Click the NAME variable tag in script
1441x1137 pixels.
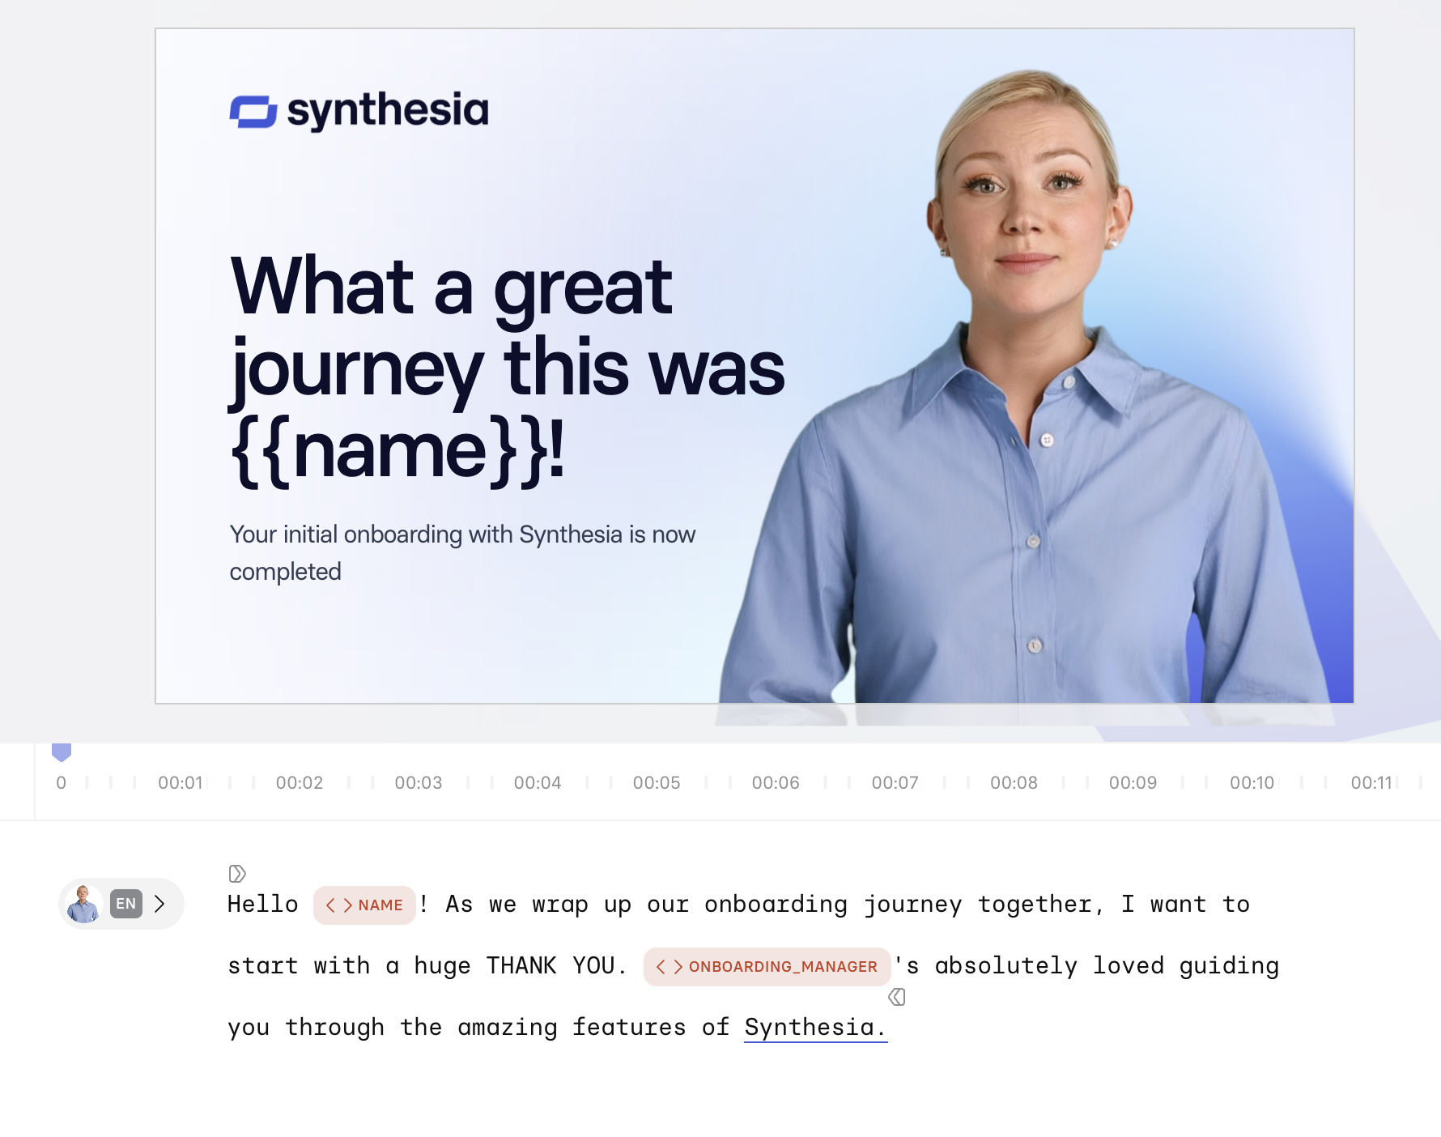364,905
